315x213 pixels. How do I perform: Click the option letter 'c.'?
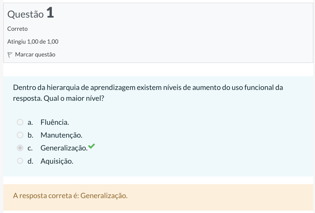pyautogui.click(x=30, y=148)
